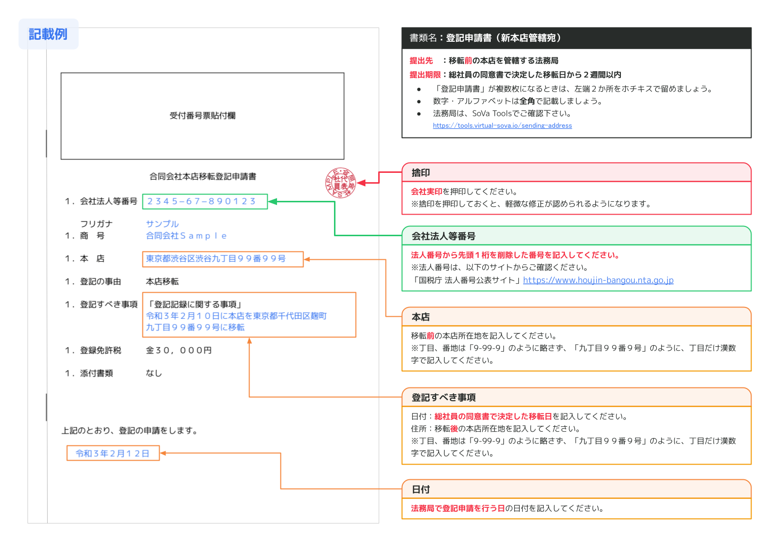Open the tools.virtual-sova.io sending-address link
This screenshot has height=551, width=779.
[x=502, y=126]
